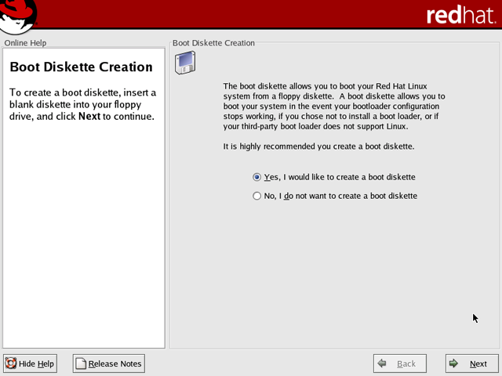Hide the Online Help panel
Screen dimensions: 502x376
tap(31, 363)
